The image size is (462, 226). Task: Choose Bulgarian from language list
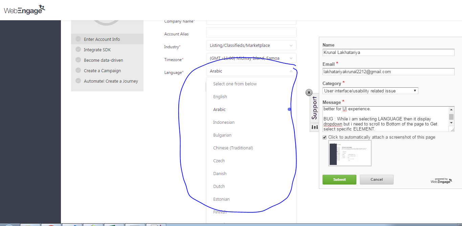tap(251, 135)
